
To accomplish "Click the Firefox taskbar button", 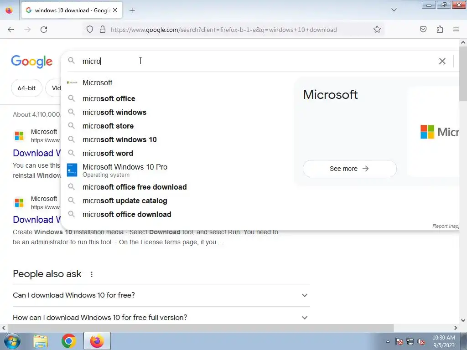I will 97,341.
